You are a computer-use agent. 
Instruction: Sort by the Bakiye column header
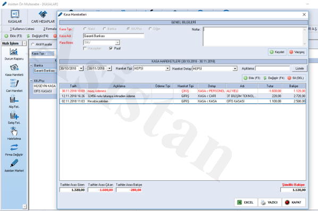click(x=294, y=86)
